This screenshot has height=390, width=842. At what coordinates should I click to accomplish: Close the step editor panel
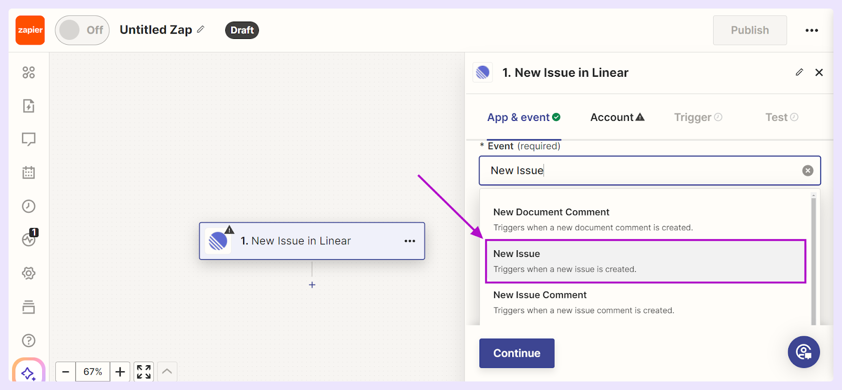click(x=819, y=73)
